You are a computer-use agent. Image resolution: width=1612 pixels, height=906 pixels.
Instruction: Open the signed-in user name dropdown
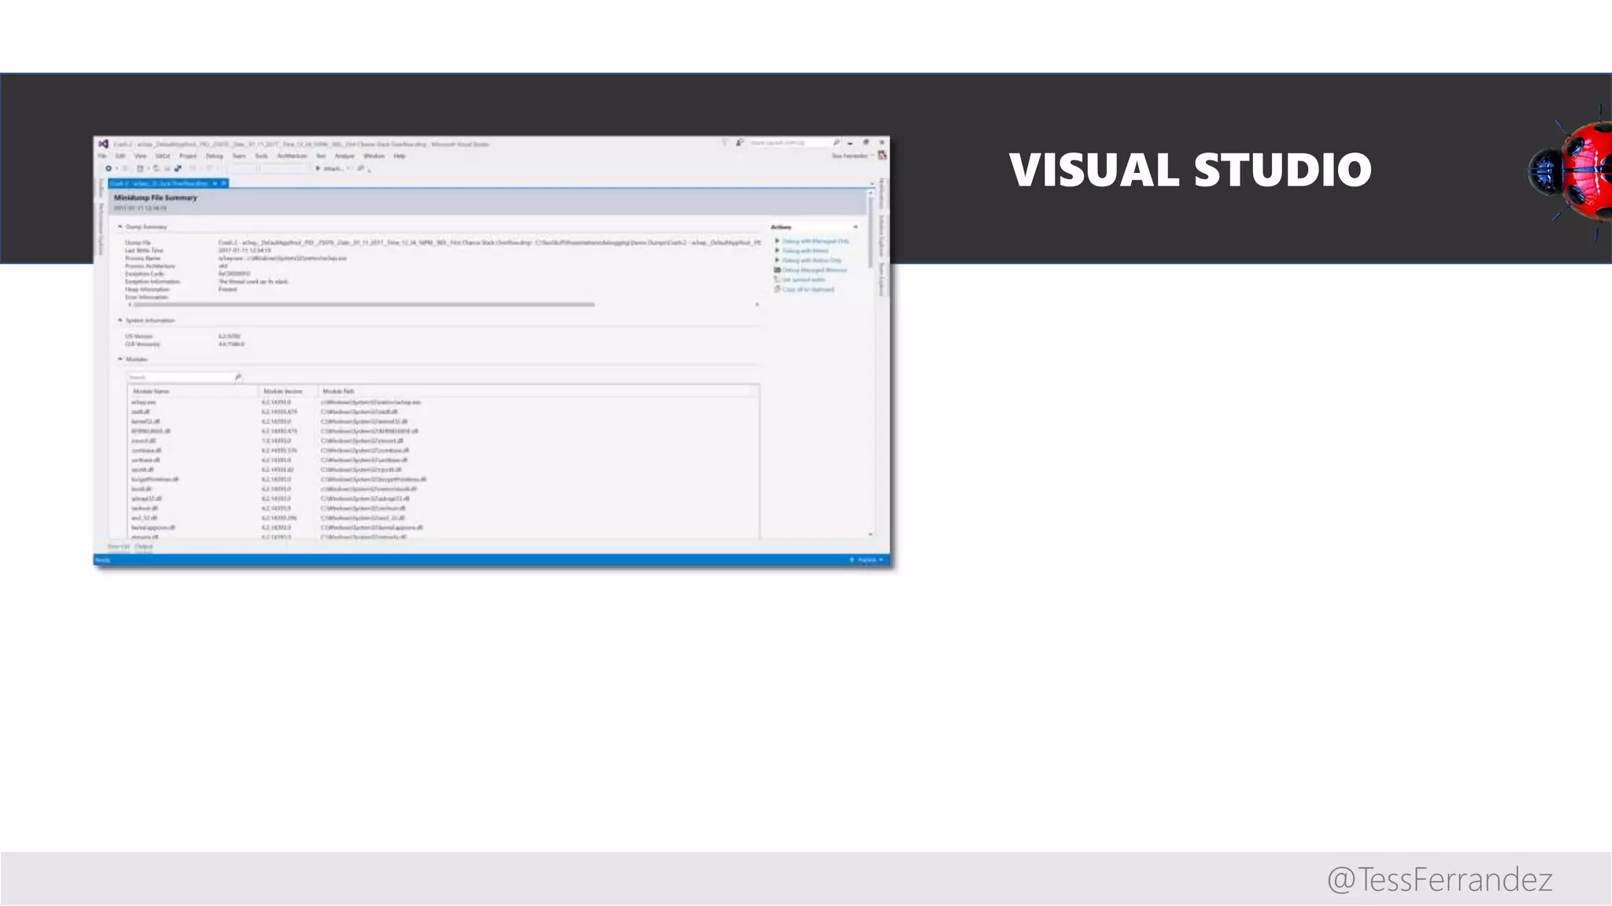coord(852,156)
